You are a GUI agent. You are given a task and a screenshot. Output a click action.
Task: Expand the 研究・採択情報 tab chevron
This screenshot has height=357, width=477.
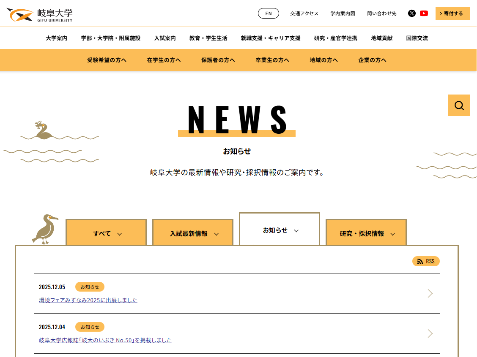pyautogui.click(x=392, y=234)
